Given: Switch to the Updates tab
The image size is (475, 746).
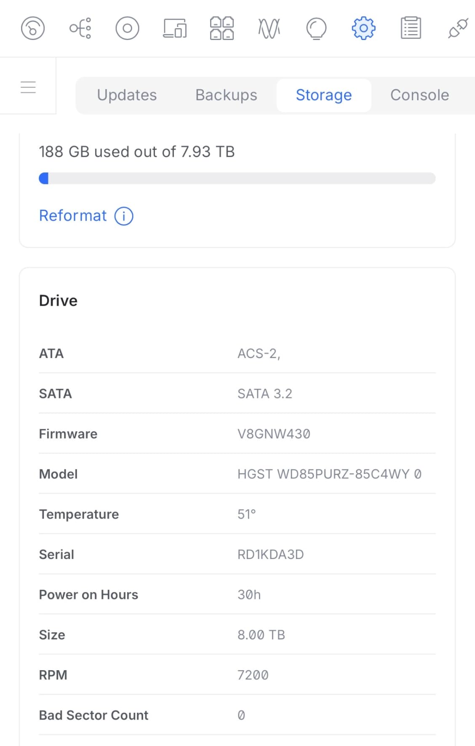Looking at the screenshot, I should point(126,95).
